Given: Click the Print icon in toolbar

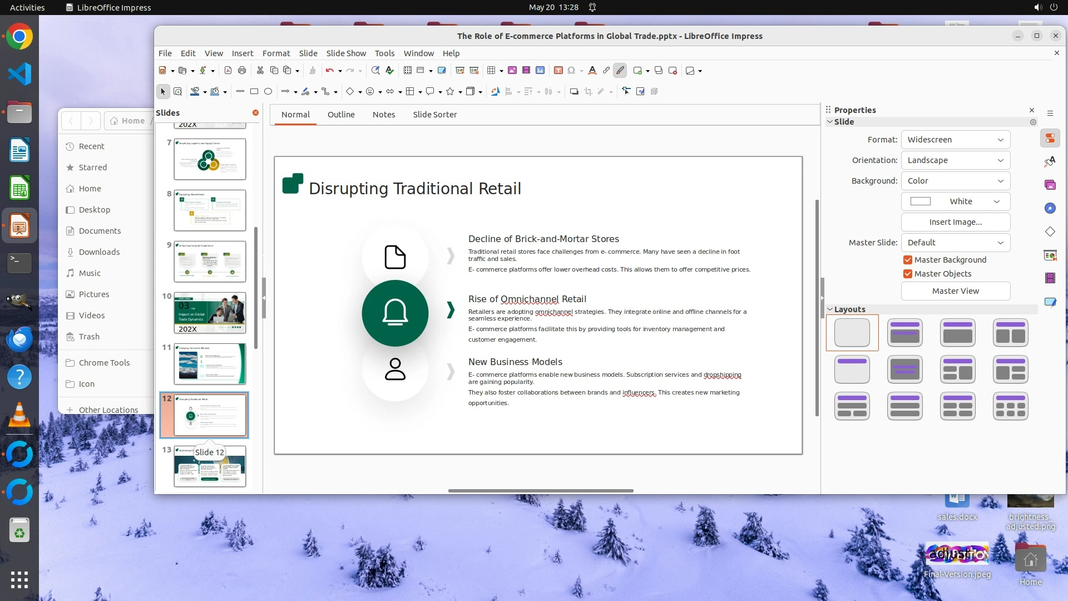Looking at the screenshot, I should point(242,71).
